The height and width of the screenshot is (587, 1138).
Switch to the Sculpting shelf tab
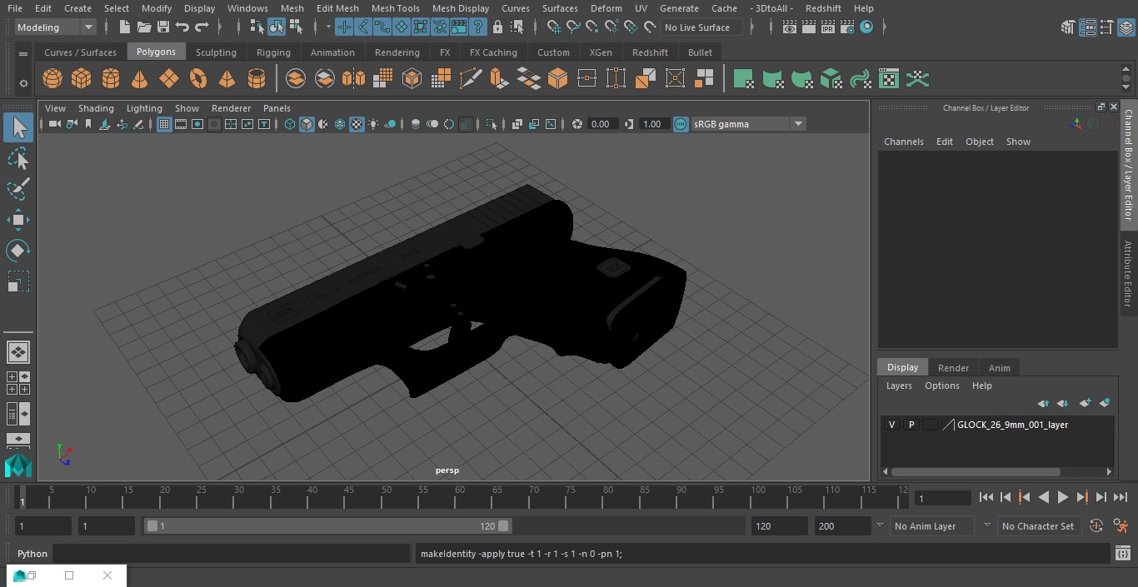(216, 52)
